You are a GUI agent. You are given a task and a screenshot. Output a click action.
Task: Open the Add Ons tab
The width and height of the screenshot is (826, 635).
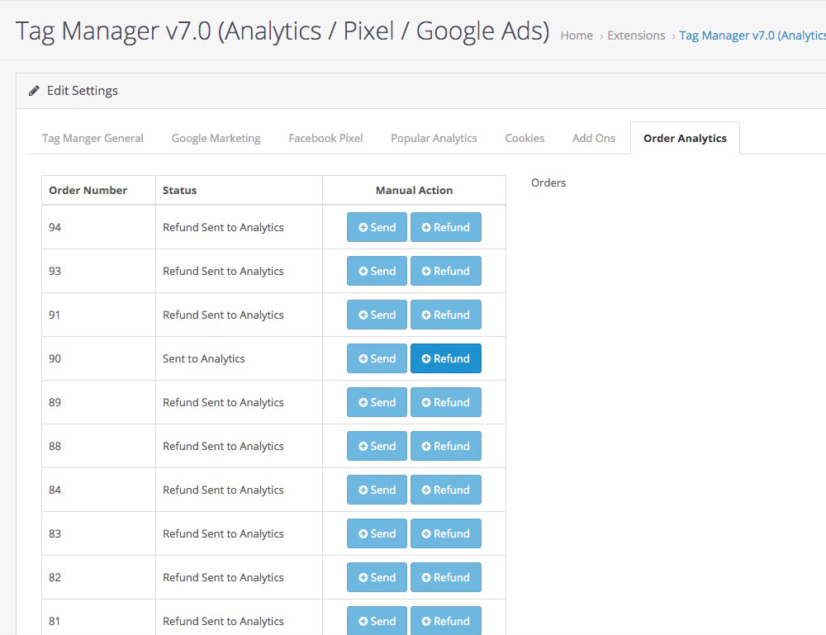594,138
